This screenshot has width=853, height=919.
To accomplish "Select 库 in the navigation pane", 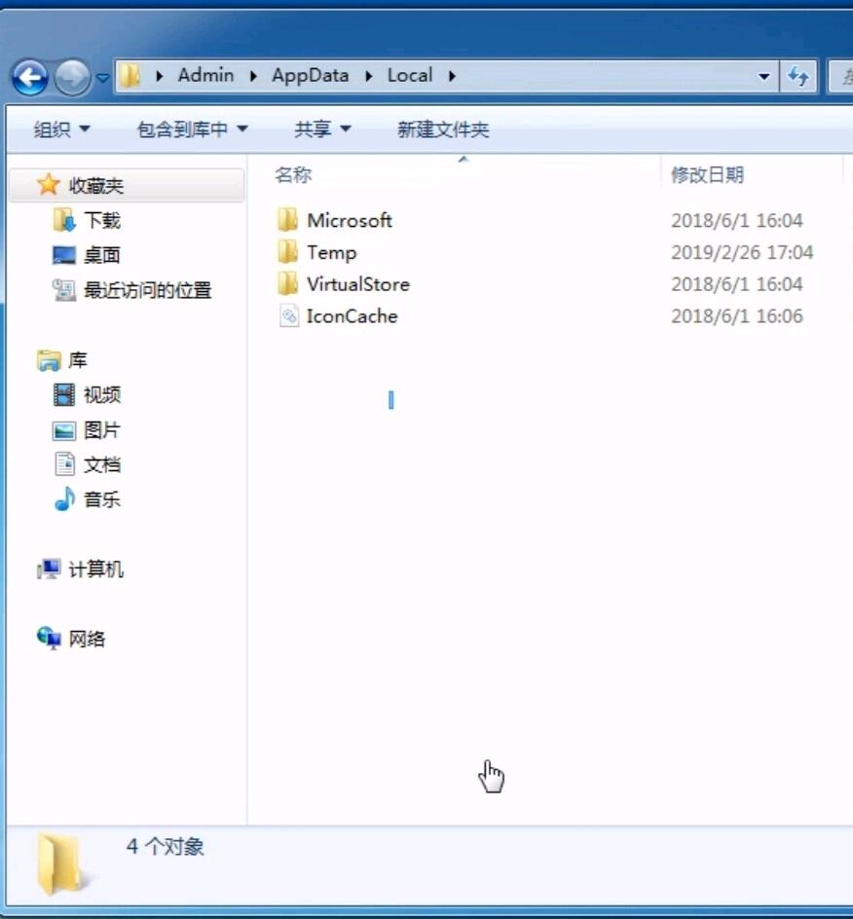I will (77, 360).
